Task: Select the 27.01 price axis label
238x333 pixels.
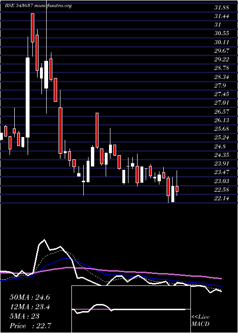Action: pos(222,103)
